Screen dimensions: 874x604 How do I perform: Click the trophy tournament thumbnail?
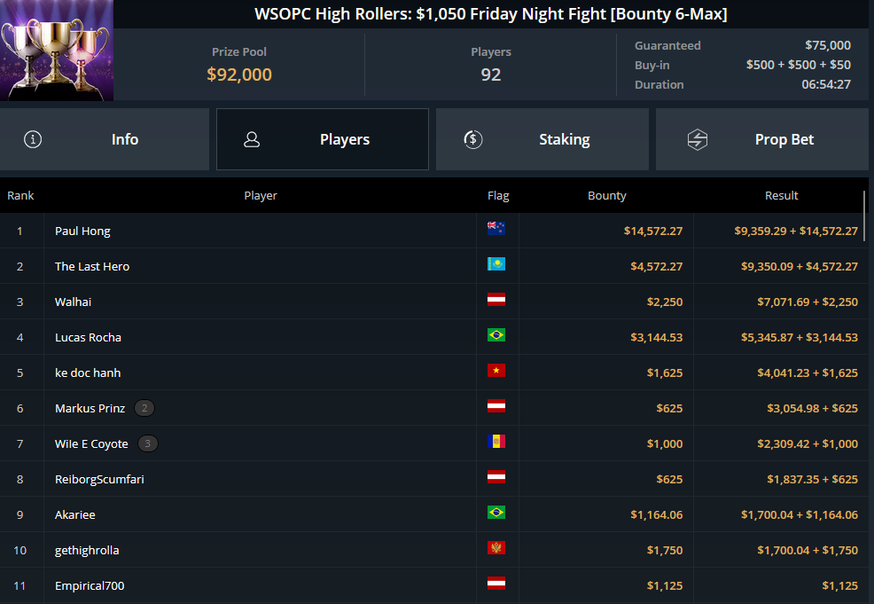point(57,51)
